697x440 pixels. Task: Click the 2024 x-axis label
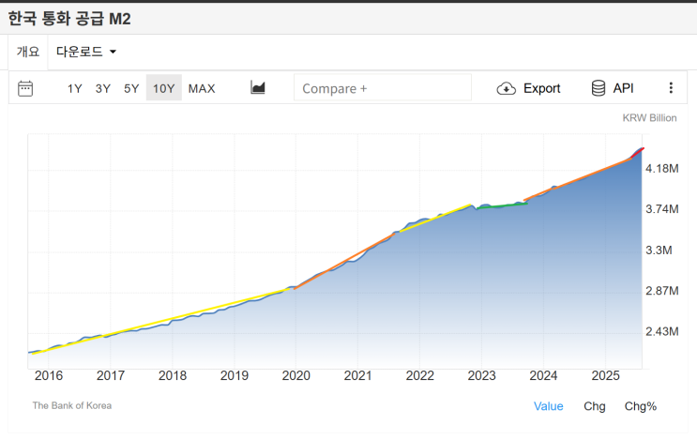[x=543, y=376]
